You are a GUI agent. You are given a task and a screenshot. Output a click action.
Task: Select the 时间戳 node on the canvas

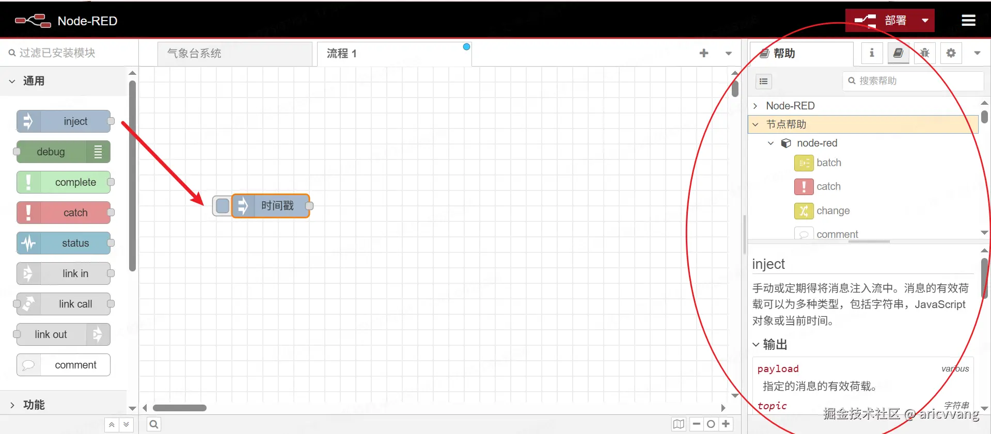click(x=271, y=206)
